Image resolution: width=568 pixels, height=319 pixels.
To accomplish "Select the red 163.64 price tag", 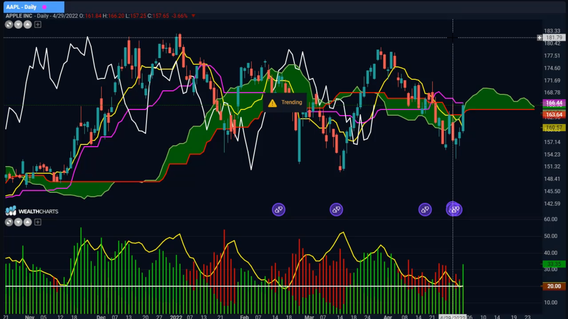I will (x=554, y=114).
